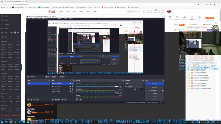Open OBS Help menu
This screenshot has height=124, width=221.
click(71, 19)
